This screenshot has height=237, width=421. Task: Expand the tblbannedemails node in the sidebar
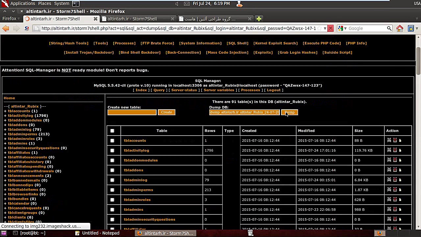pos(5,180)
